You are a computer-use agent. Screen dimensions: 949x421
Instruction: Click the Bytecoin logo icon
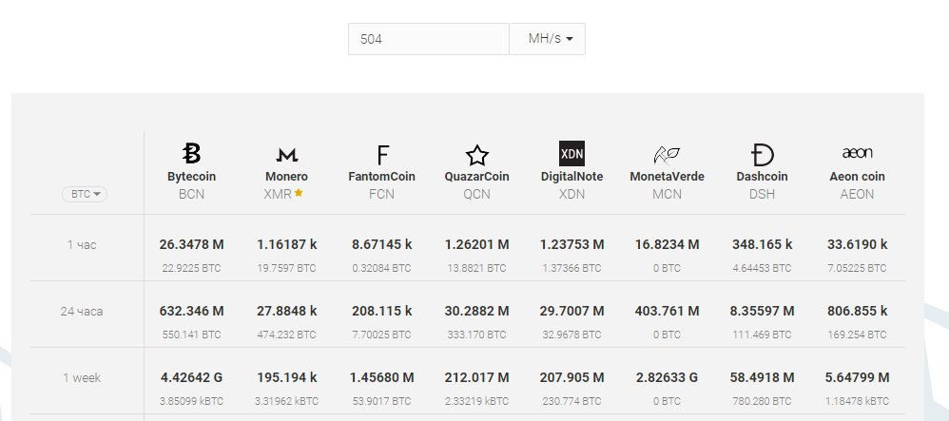point(191,154)
